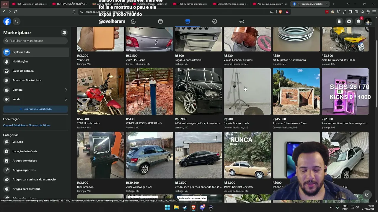Open the Windows Start menu

[x=167, y=207]
